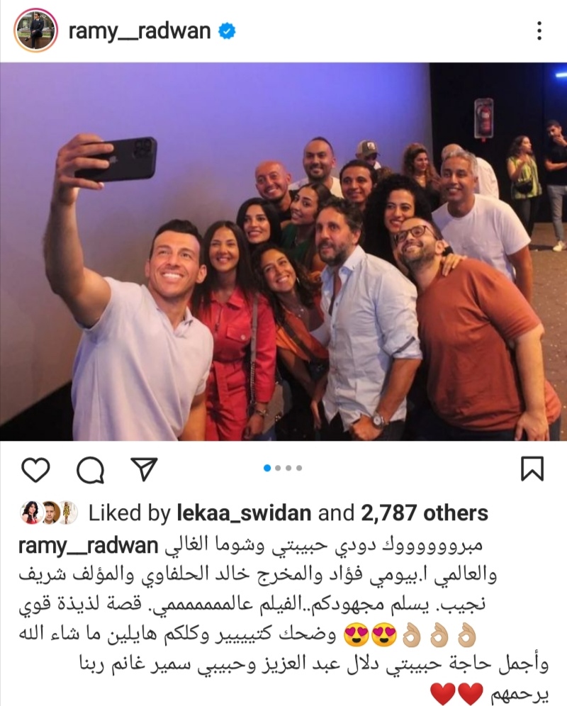
Task: Select first active carousel dot
Action: click(267, 469)
